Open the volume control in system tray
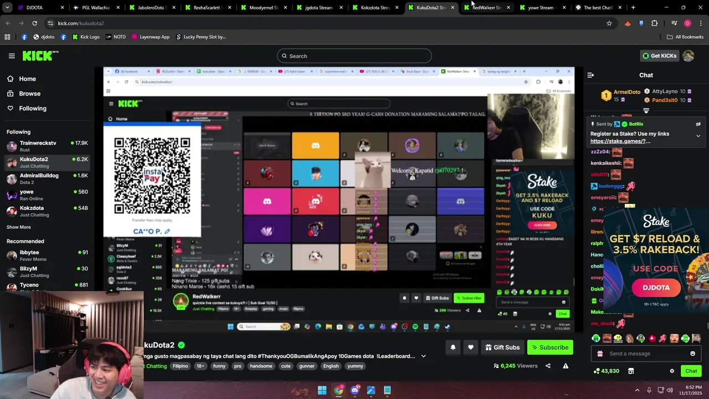 (x=670, y=390)
